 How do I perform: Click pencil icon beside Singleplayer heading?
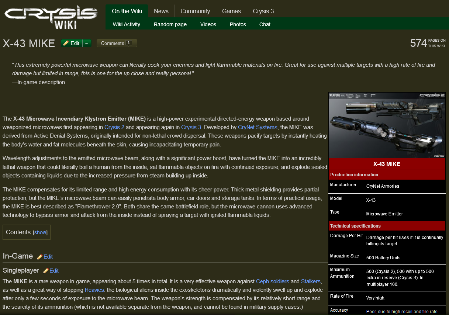46,271
